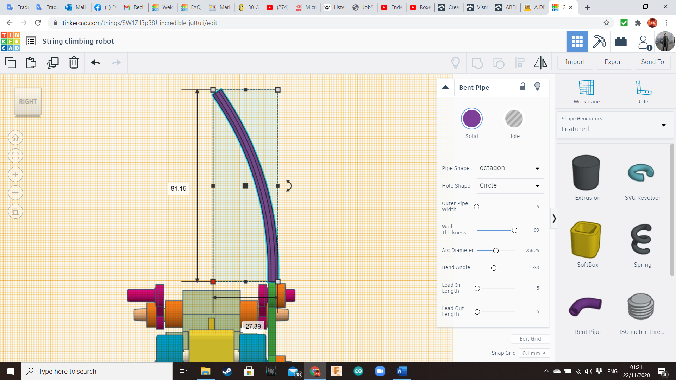The height and width of the screenshot is (380, 676).
Task: Click the Export button
Action: 614,62
